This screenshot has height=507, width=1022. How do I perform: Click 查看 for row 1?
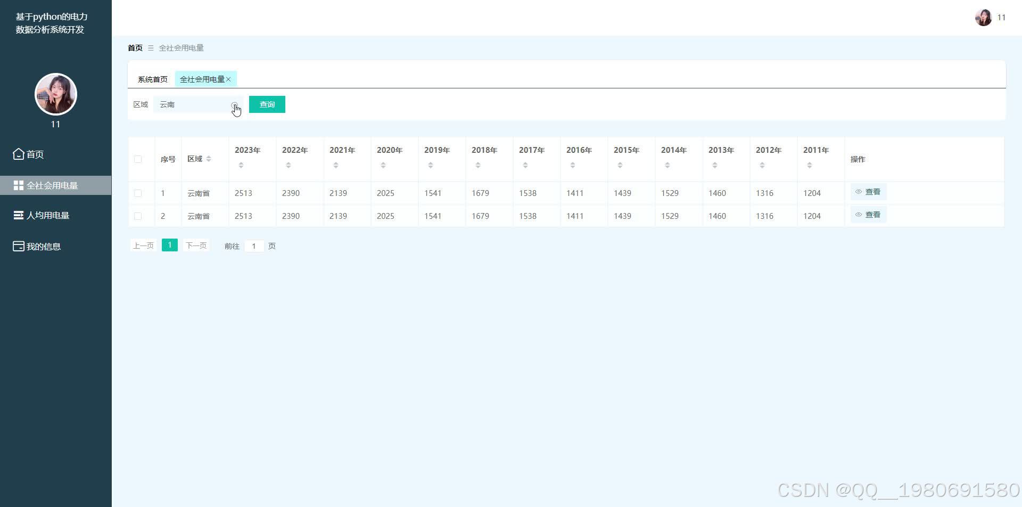click(x=868, y=192)
